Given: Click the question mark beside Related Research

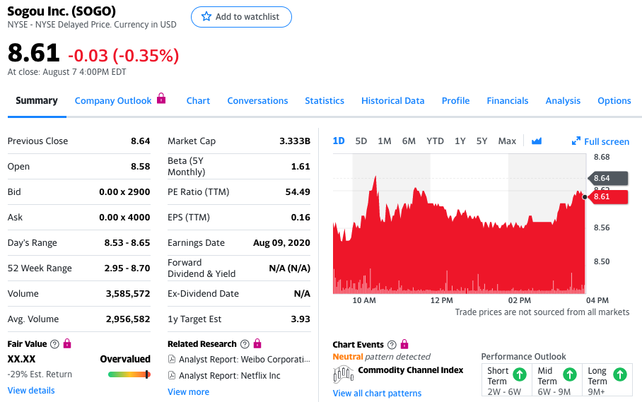Looking at the screenshot, I should (x=245, y=344).
